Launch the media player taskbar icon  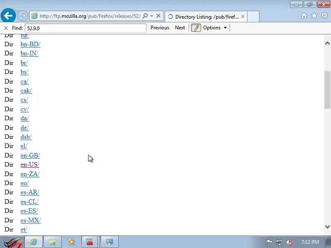72,242
